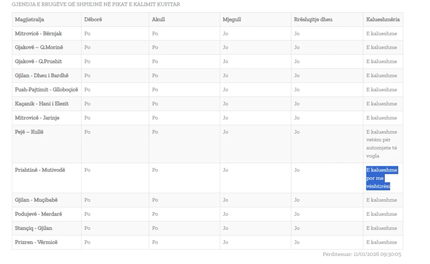Click the Rrëshqitje dheu column header
This screenshot has height=264, width=430.
click(313, 20)
